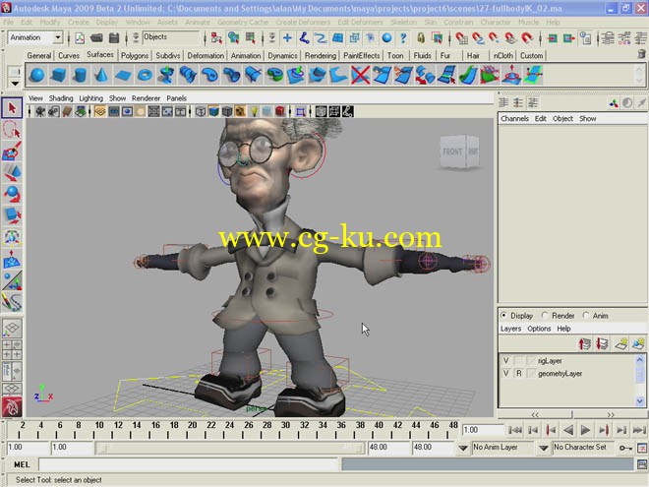649x487 pixels.
Task: Open the script editor icon
Action: point(642,464)
